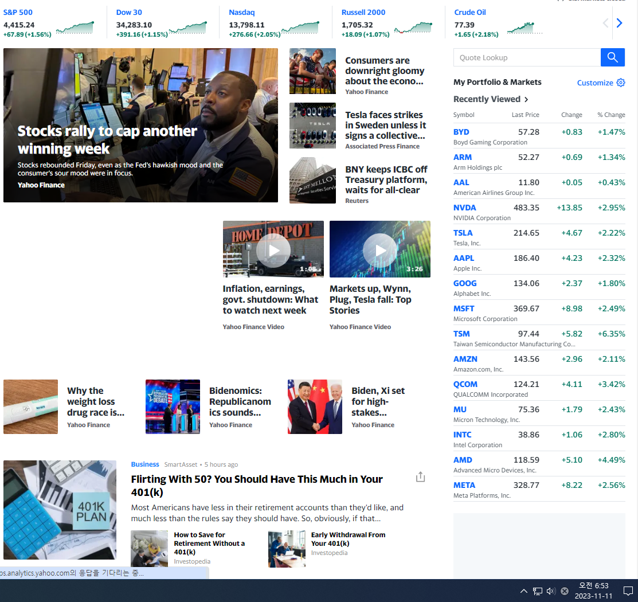Viewport: 638px width, 602px height.
Task: Open the AAL ticker symbol
Action: coord(461,182)
